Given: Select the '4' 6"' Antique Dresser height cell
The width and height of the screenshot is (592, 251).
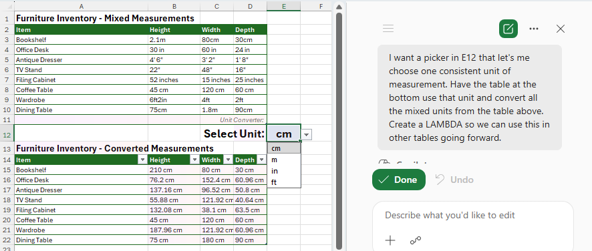Looking at the screenshot, I should (x=174, y=59).
